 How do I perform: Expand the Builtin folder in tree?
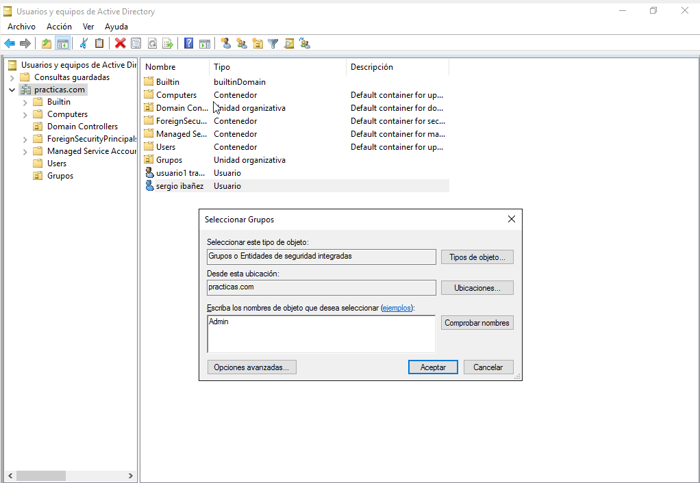[x=25, y=102]
